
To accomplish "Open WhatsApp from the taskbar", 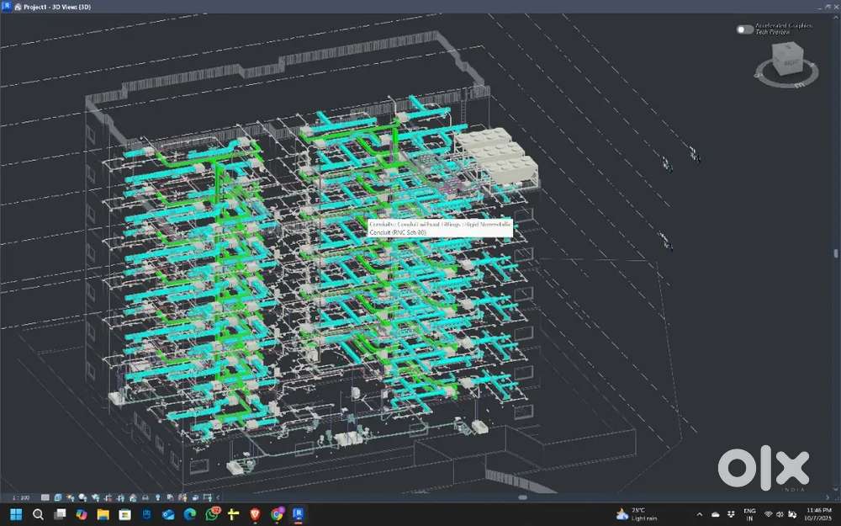I will pyautogui.click(x=212, y=513).
